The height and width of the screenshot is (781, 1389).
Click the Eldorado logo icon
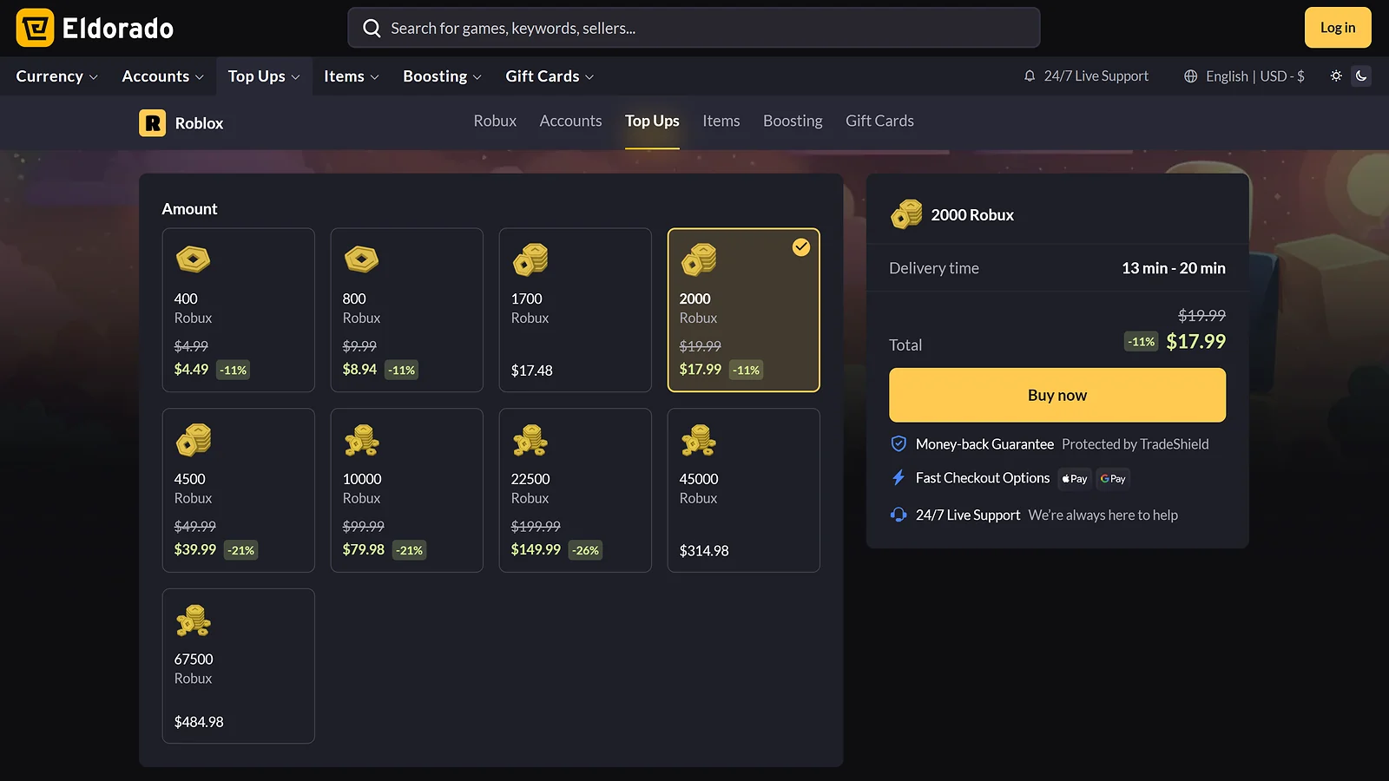pos(35,28)
